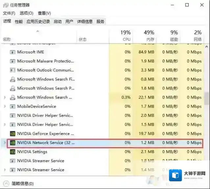Screen dimensions: 210x189
Task: Click the Microsoft Windows Search P... icon
Action: (13, 88)
